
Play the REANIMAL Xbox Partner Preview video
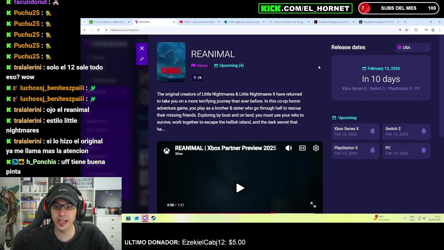(x=240, y=188)
